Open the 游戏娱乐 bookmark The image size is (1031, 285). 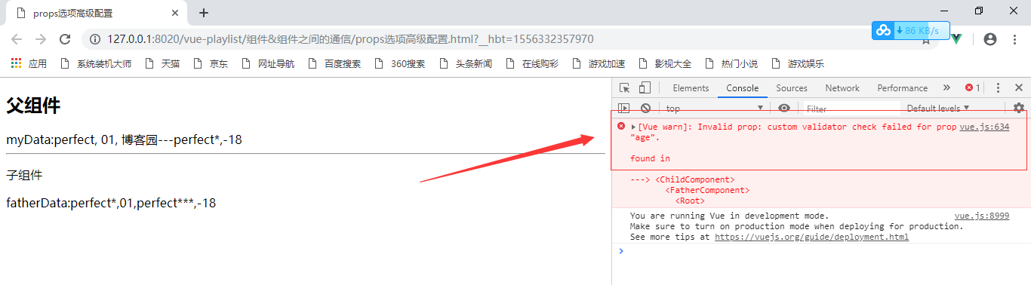click(x=797, y=64)
